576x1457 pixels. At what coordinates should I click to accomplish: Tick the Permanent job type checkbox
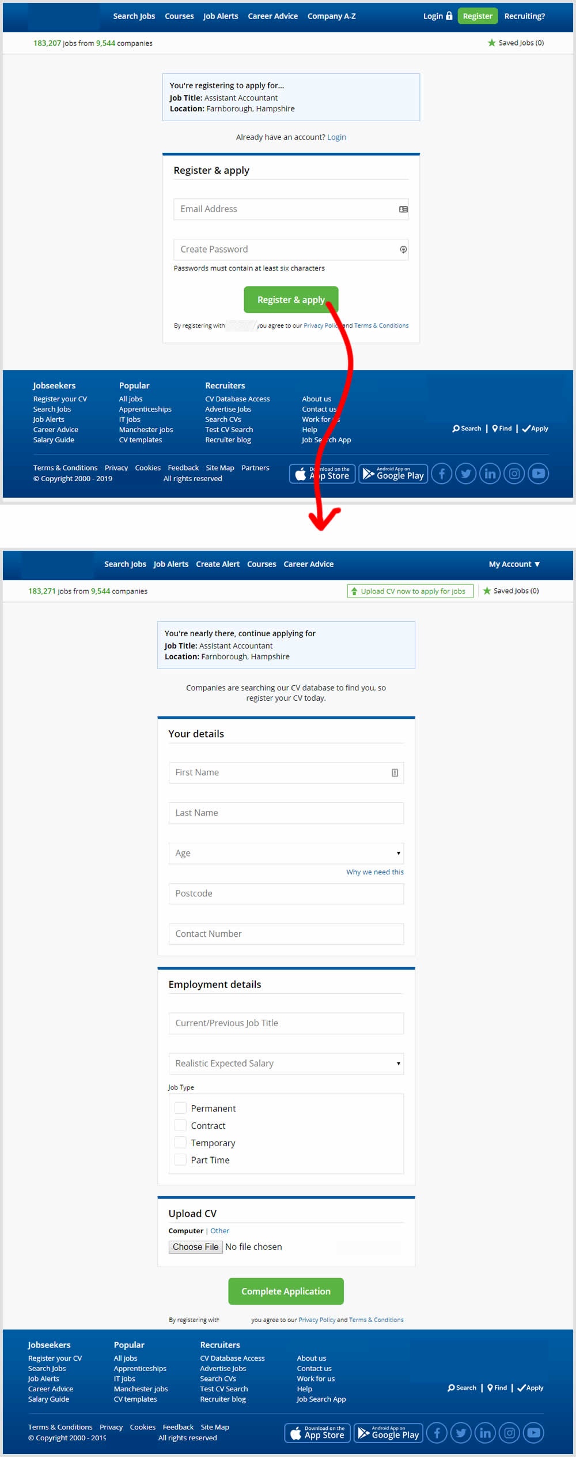click(180, 1108)
